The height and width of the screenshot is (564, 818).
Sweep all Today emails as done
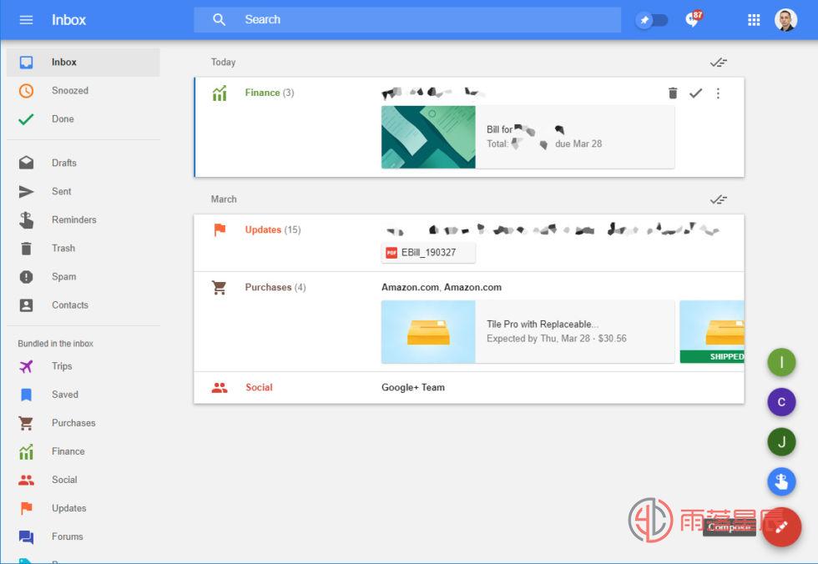719,63
